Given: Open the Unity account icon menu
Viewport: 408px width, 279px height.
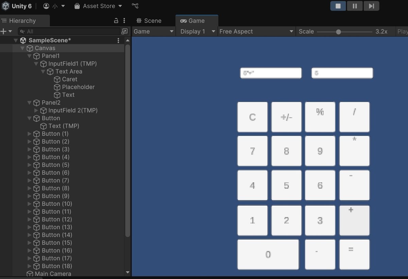Looking at the screenshot, I should pyautogui.click(x=46, y=6).
